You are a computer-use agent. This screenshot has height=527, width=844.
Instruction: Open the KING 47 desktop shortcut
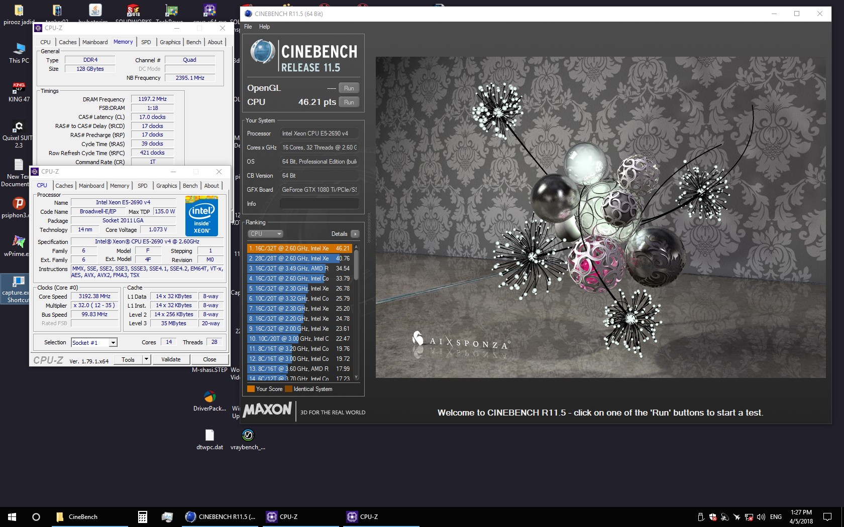19,91
